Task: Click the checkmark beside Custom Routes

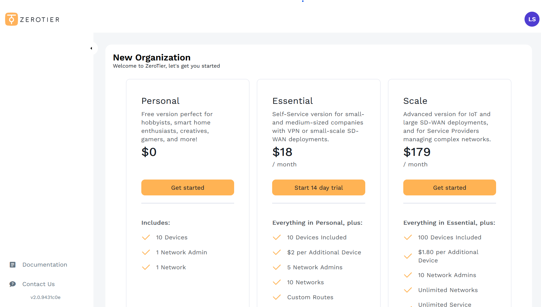Action: [277, 297]
